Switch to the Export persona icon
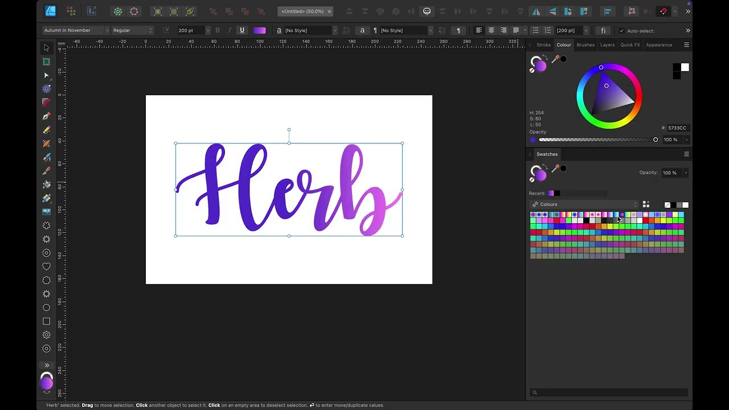 pyautogui.click(x=92, y=11)
